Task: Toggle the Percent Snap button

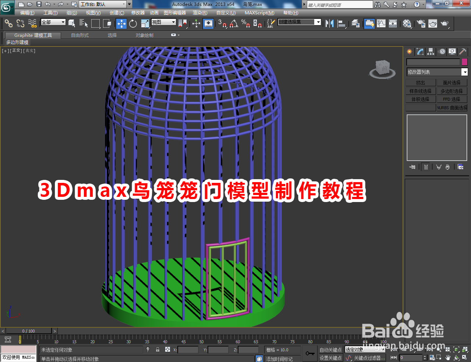Action: pyautogui.click(x=245, y=24)
